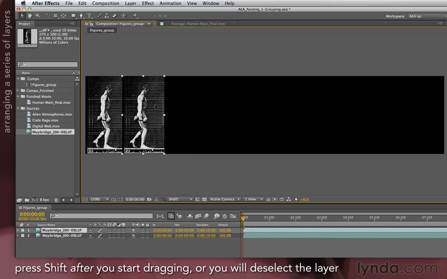
Task: Click the always preview this view icon
Action: (x=85, y=199)
